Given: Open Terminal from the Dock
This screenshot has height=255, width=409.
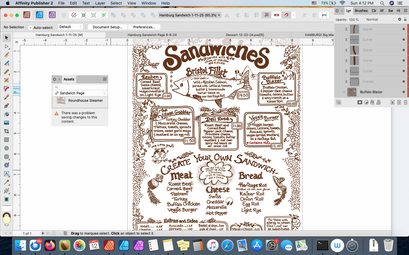Looking at the screenshot, I should coord(323,245).
